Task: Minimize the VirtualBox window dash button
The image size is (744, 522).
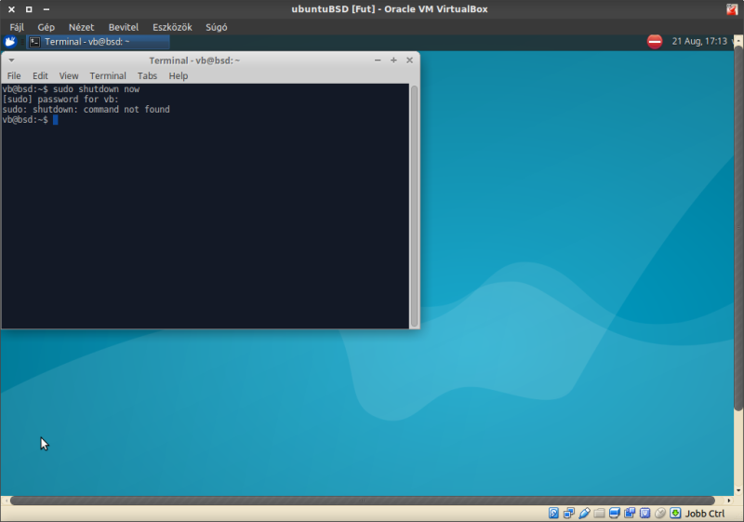Action: click(46, 9)
